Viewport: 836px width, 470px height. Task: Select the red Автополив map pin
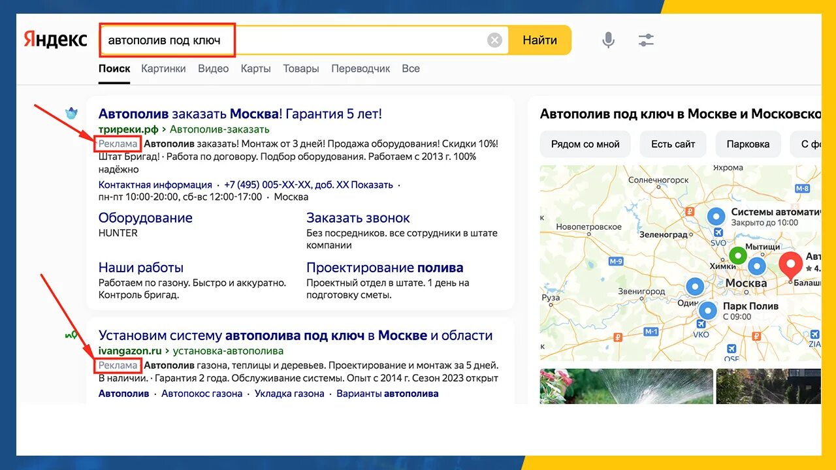click(x=791, y=267)
